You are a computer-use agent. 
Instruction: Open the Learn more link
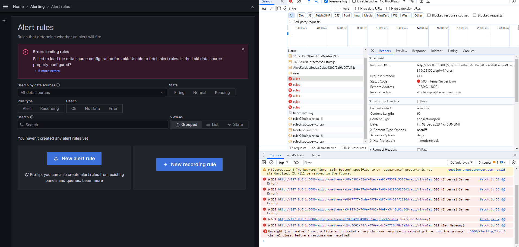[x=93, y=180]
